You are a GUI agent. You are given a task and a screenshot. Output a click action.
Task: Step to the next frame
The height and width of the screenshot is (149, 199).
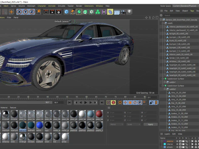90,103
